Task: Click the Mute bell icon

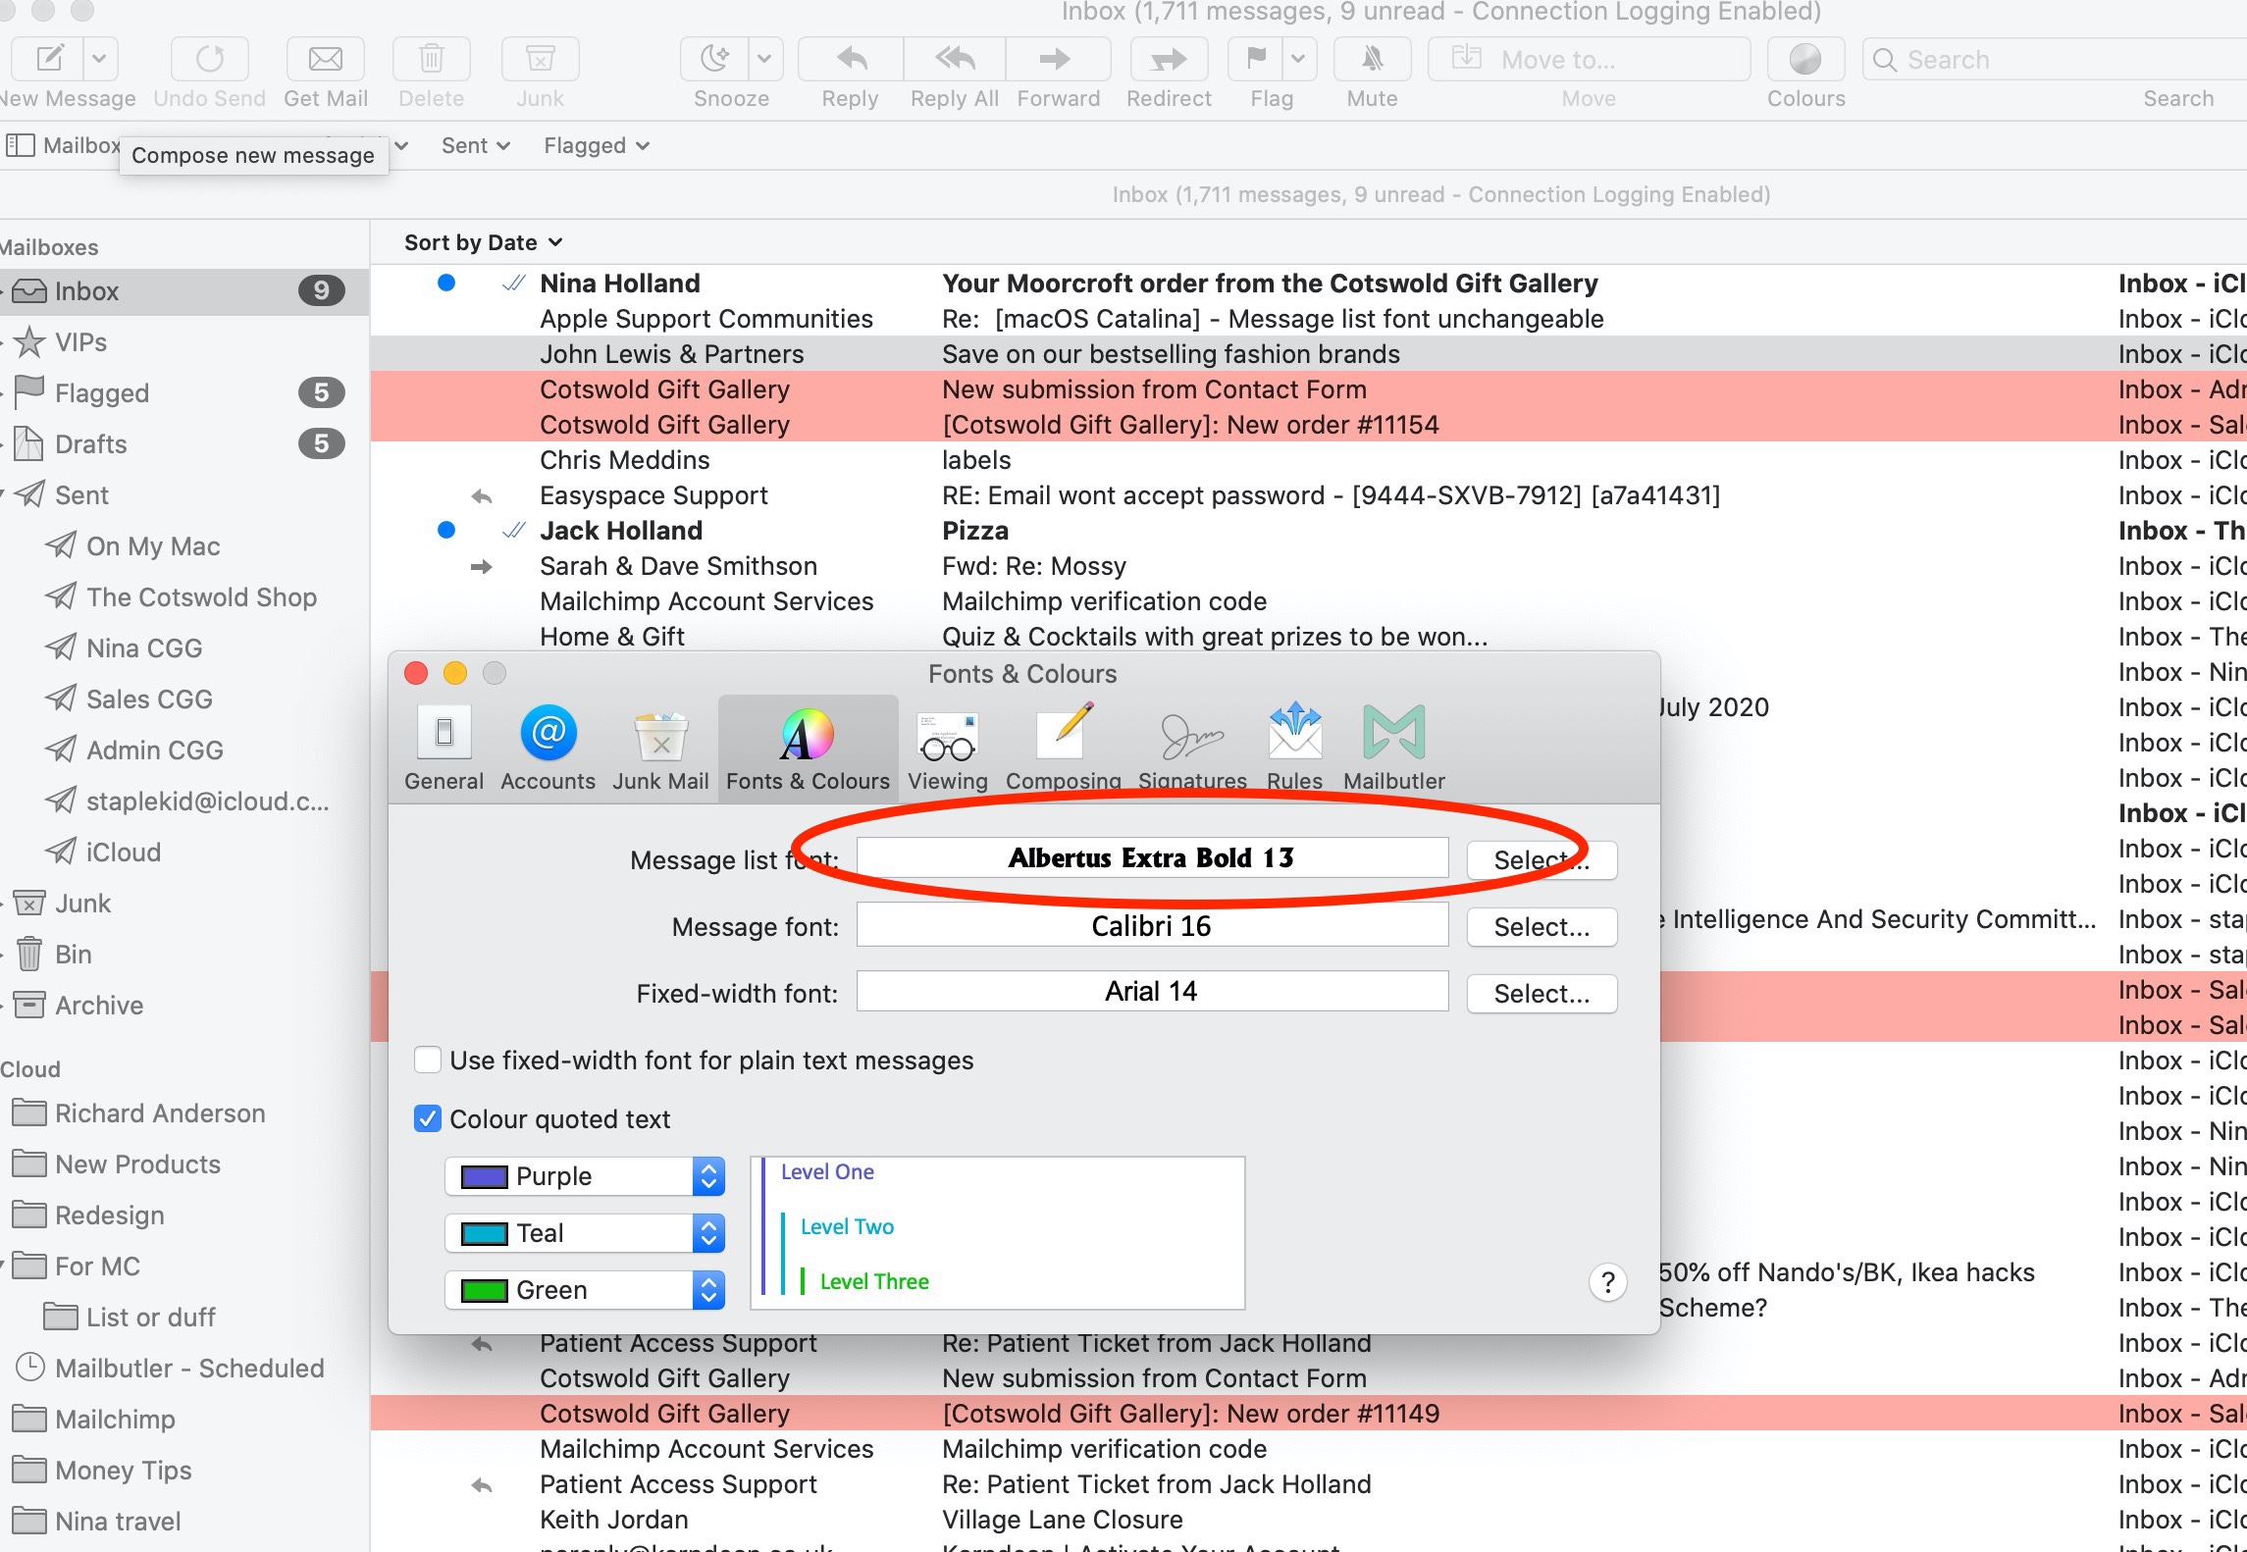Action: 1372,60
